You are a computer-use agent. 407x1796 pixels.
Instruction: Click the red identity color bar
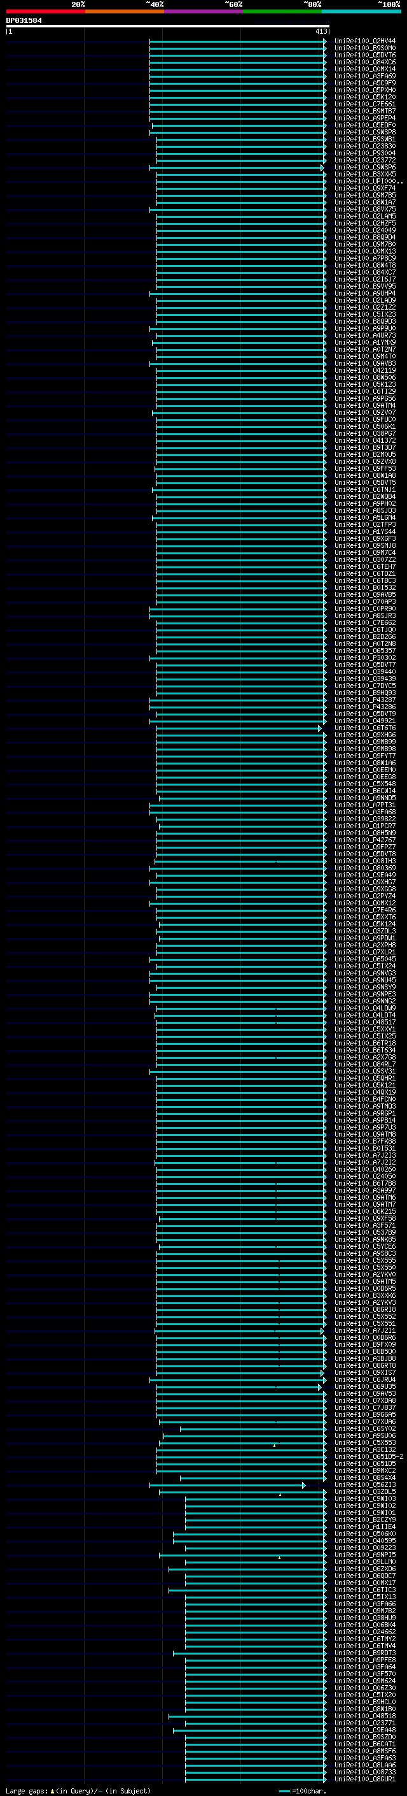click(x=45, y=12)
